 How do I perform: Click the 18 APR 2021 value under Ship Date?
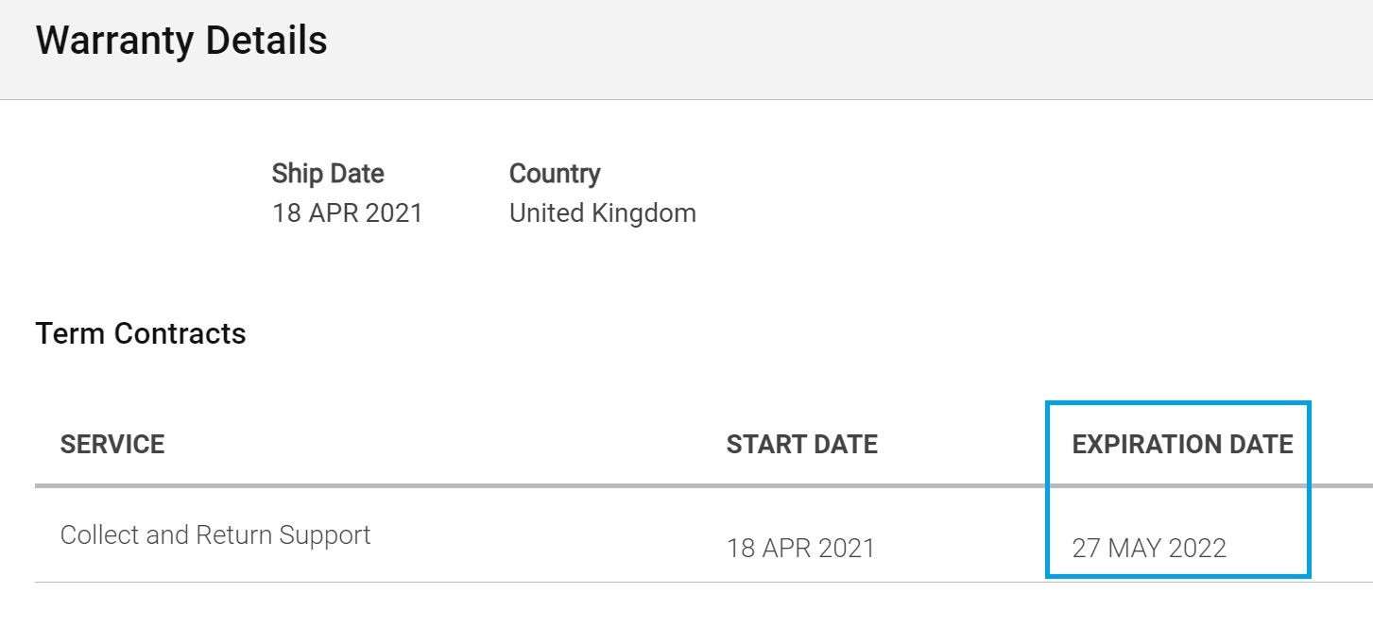347,213
